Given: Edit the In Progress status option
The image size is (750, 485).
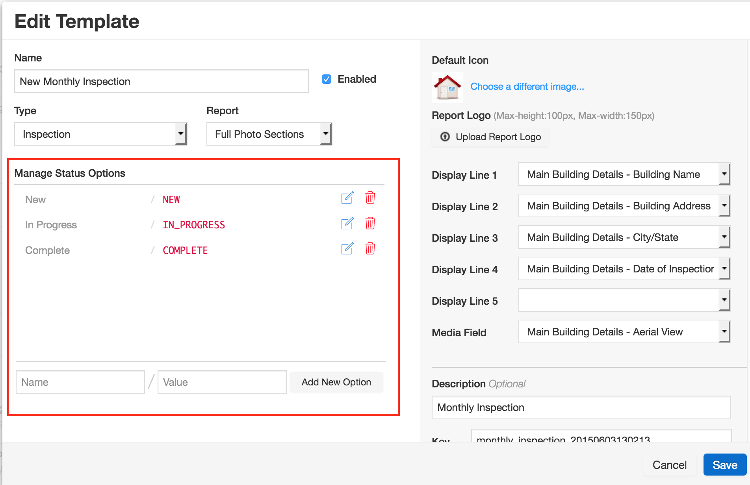Looking at the screenshot, I should [347, 223].
